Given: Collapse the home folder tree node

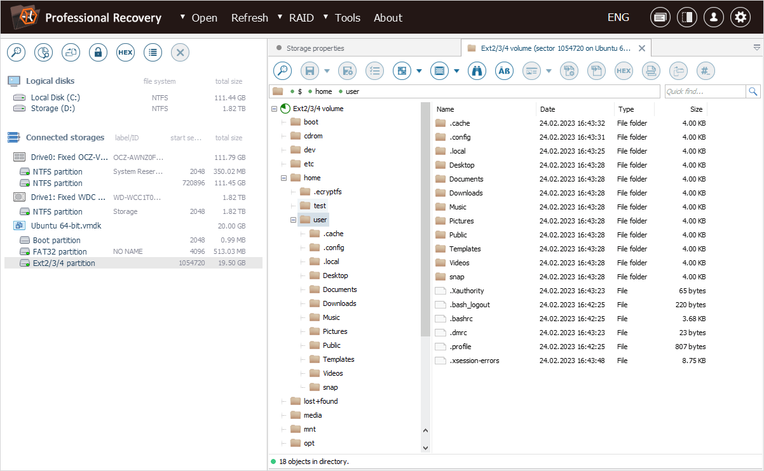Looking at the screenshot, I should coord(284,178).
